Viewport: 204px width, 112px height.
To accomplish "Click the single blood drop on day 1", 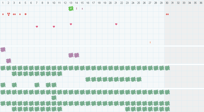I will tap(3, 14).
